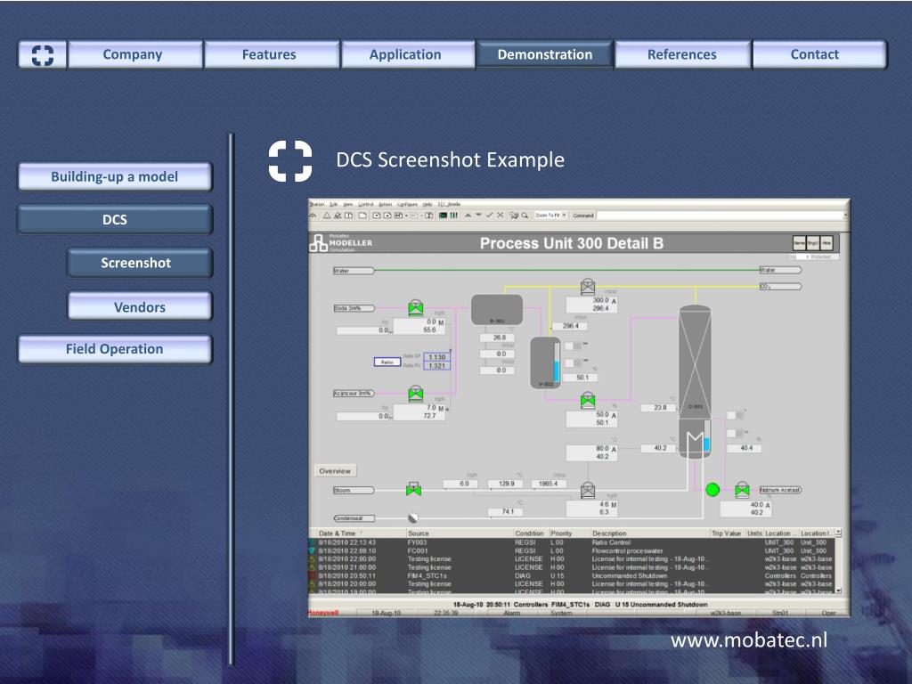This screenshot has height=684, width=912.
Task: Open the References tab
Action: [682, 54]
